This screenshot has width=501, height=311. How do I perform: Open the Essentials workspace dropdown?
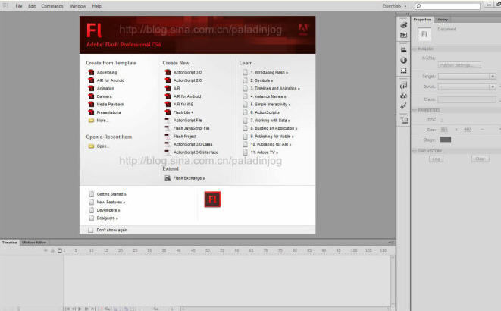[x=394, y=6]
